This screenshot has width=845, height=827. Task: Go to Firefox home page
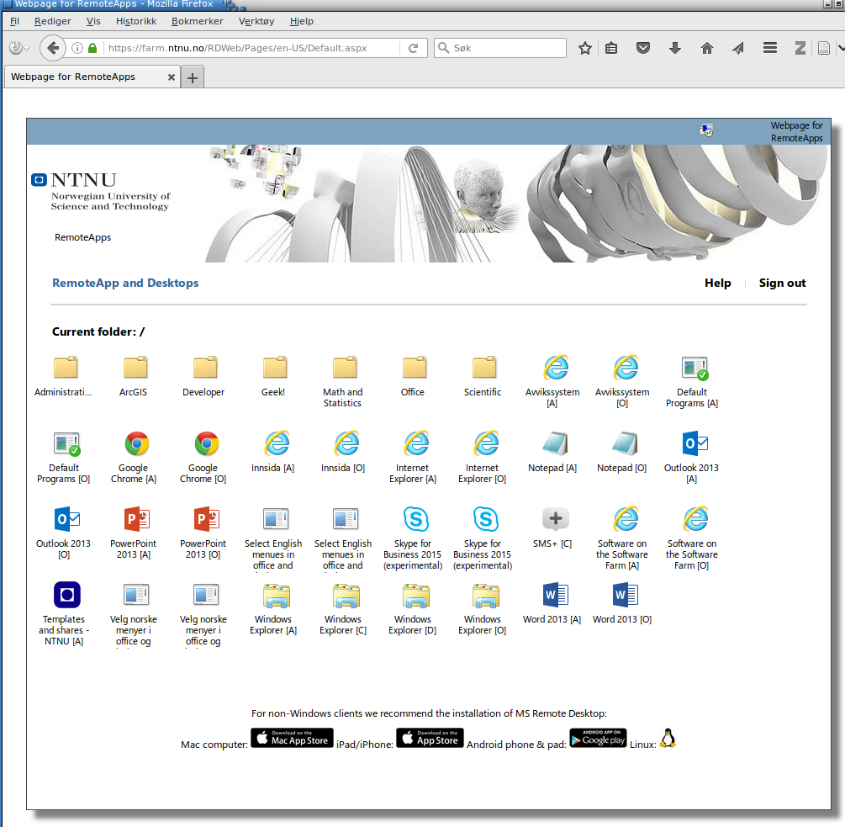tap(707, 48)
